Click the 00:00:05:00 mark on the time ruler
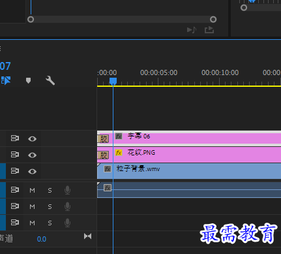The image size is (281, 254). (159, 72)
